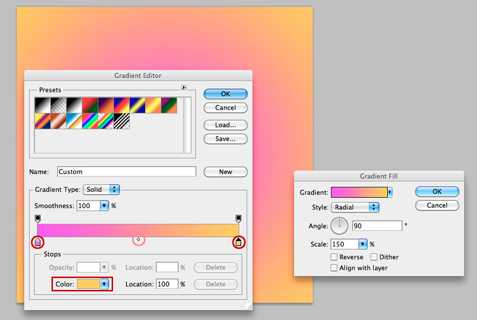This screenshot has width=477, height=320.
Task: Open the stop Color swatch
Action: click(x=88, y=284)
